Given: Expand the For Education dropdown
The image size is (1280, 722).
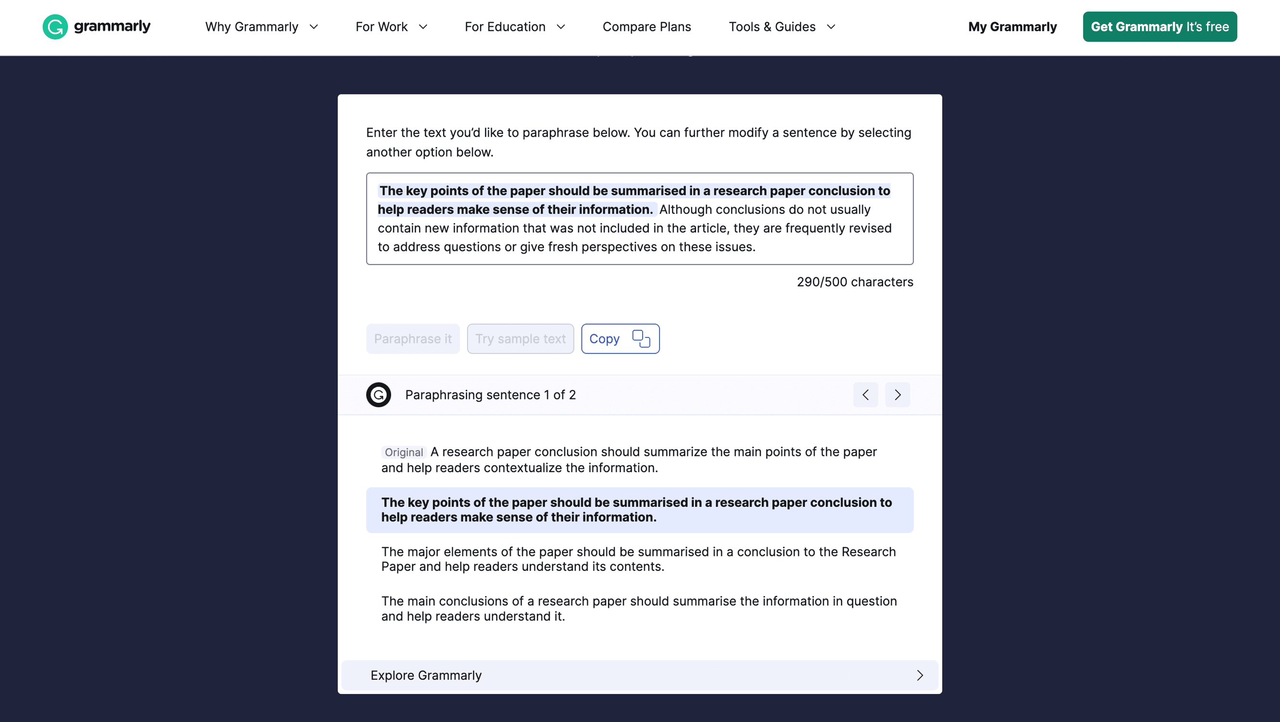Looking at the screenshot, I should 514,26.
